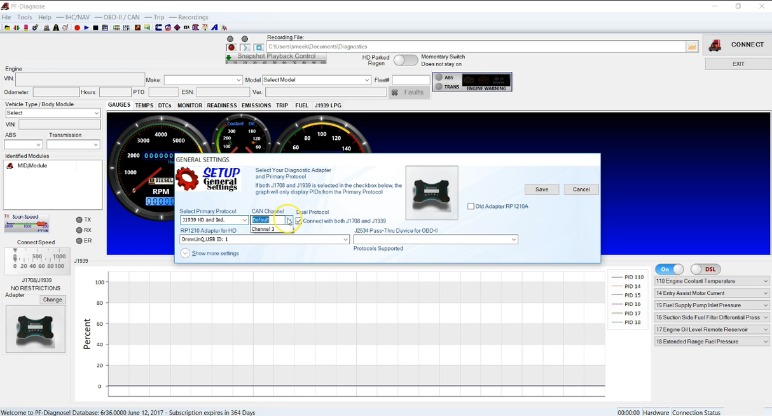Viewport: 772px width, 416px height.
Task: Uncheck Connect with both J1708 and J1939
Action: coord(299,221)
